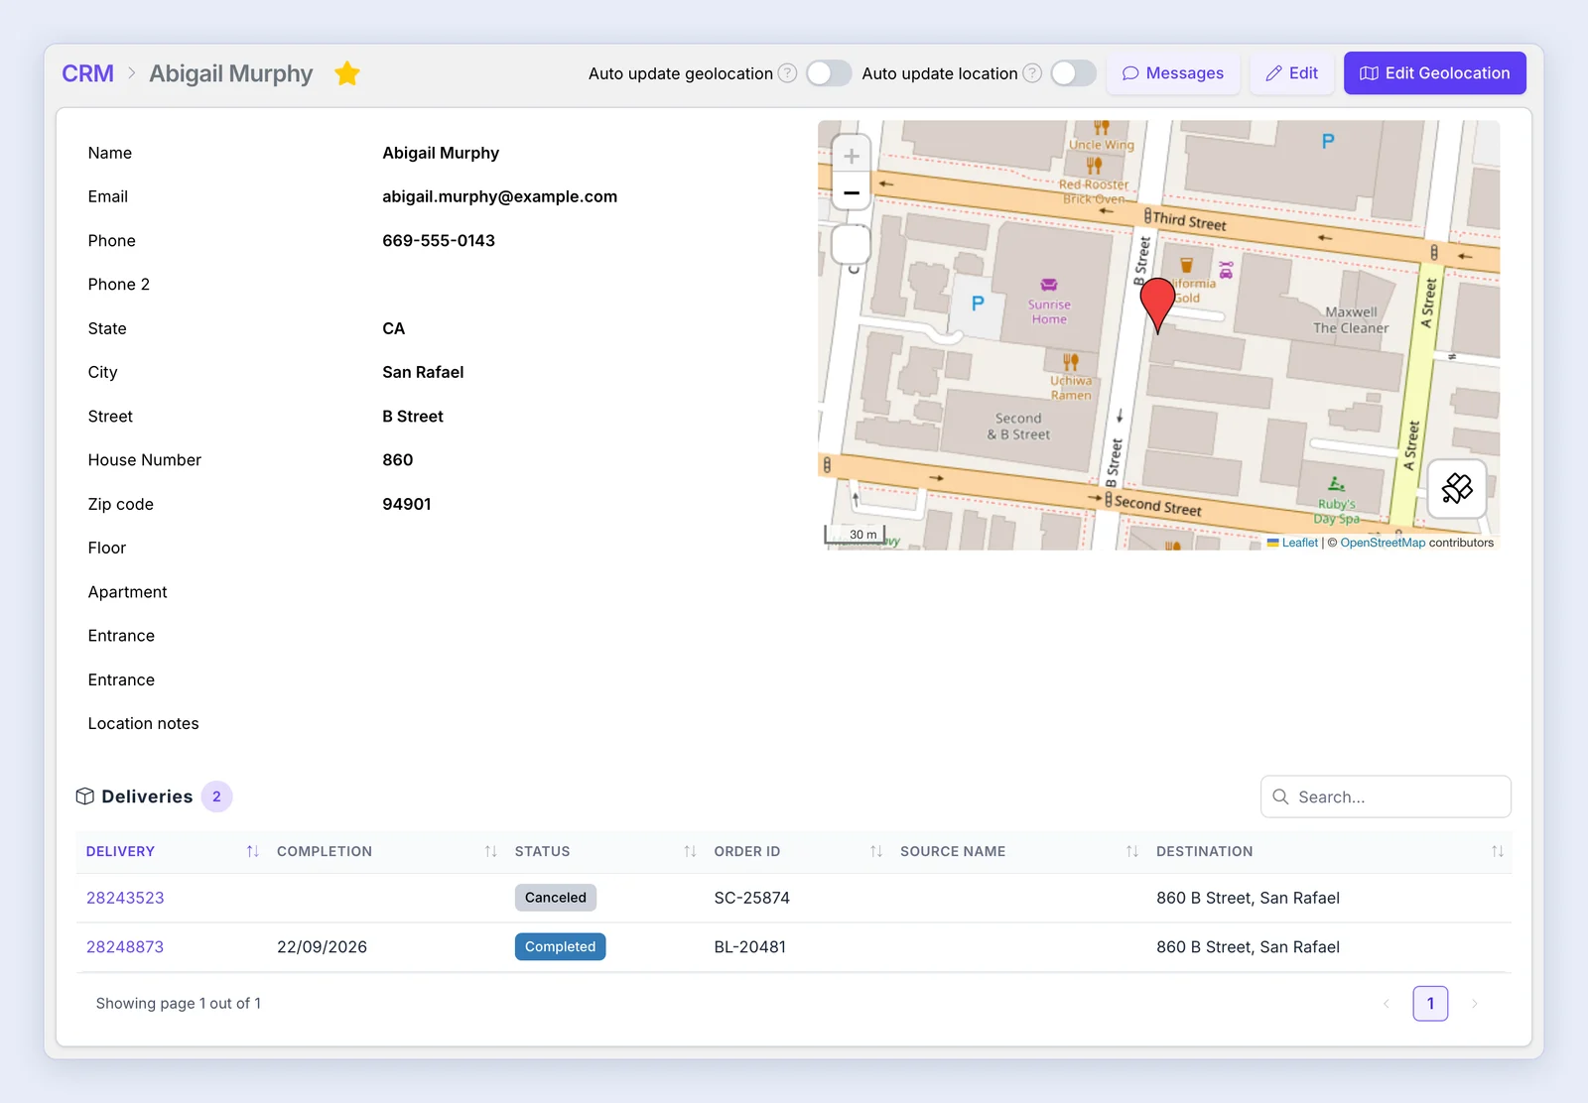Open the OpenStreetMap contributors link
Screen dimensions: 1588x1103
pos(1383,543)
